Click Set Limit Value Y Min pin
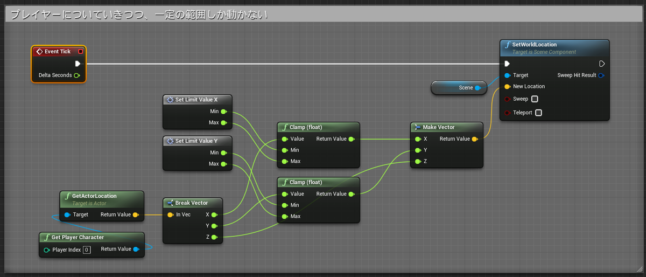Image resolution: width=646 pixels, height=277 pixels. pos(224,153)
